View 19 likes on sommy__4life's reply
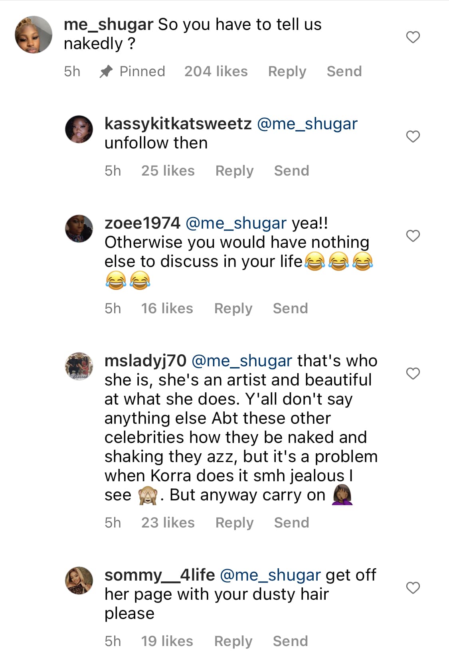Screen dimensions: 449x662 click(167, 641)
